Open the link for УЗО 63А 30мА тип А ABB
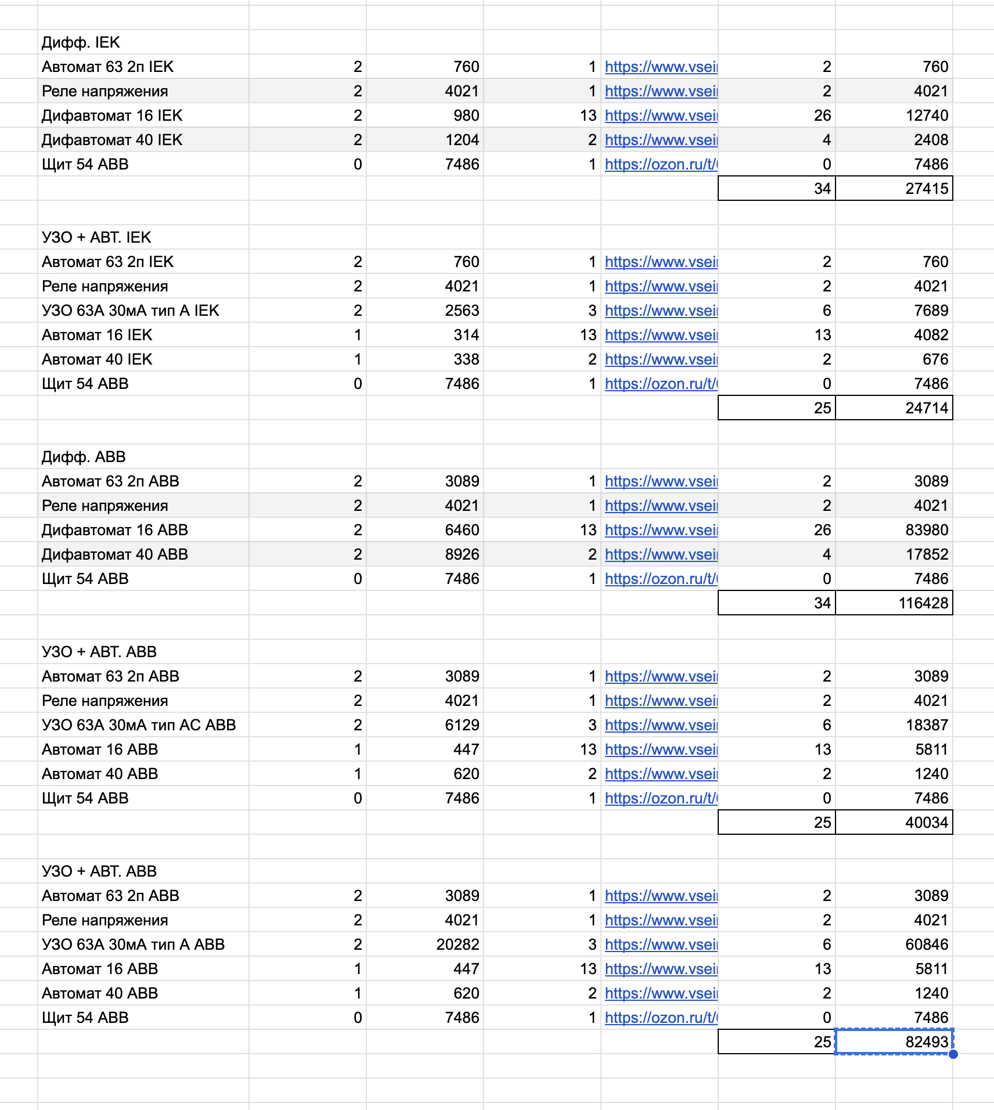 coord(661,945)
